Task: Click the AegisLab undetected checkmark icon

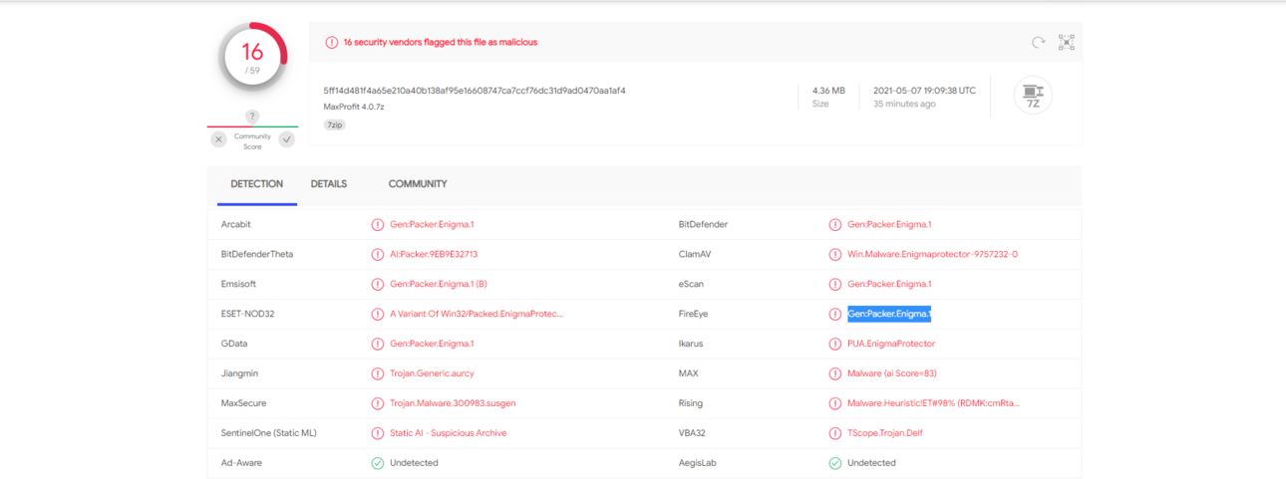Action: pos(835,463)
